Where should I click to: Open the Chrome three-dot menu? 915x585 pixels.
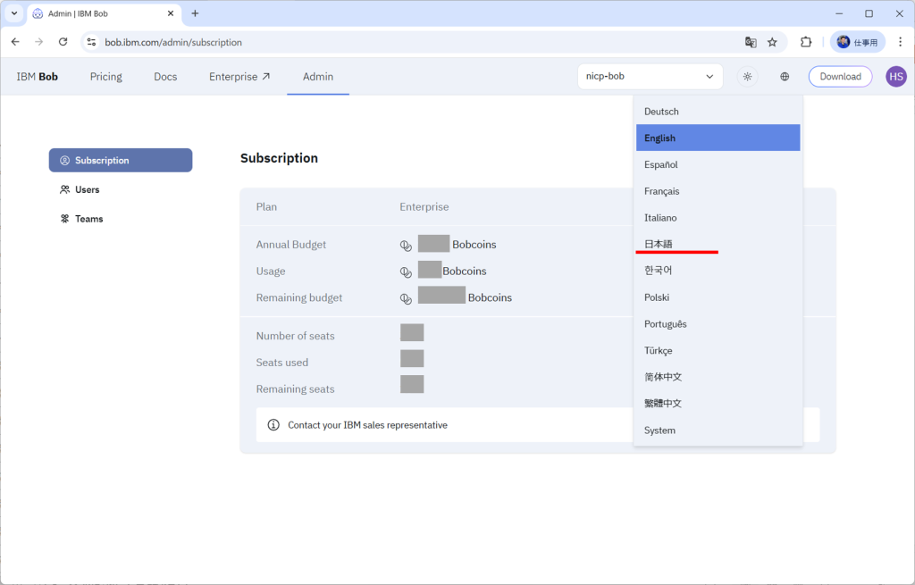(x=901, y=42)
